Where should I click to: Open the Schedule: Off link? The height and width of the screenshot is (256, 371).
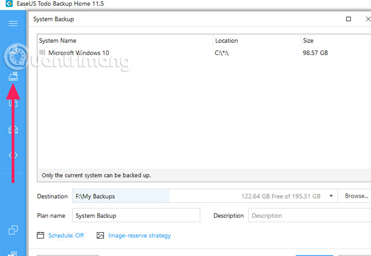coord(66,235)
